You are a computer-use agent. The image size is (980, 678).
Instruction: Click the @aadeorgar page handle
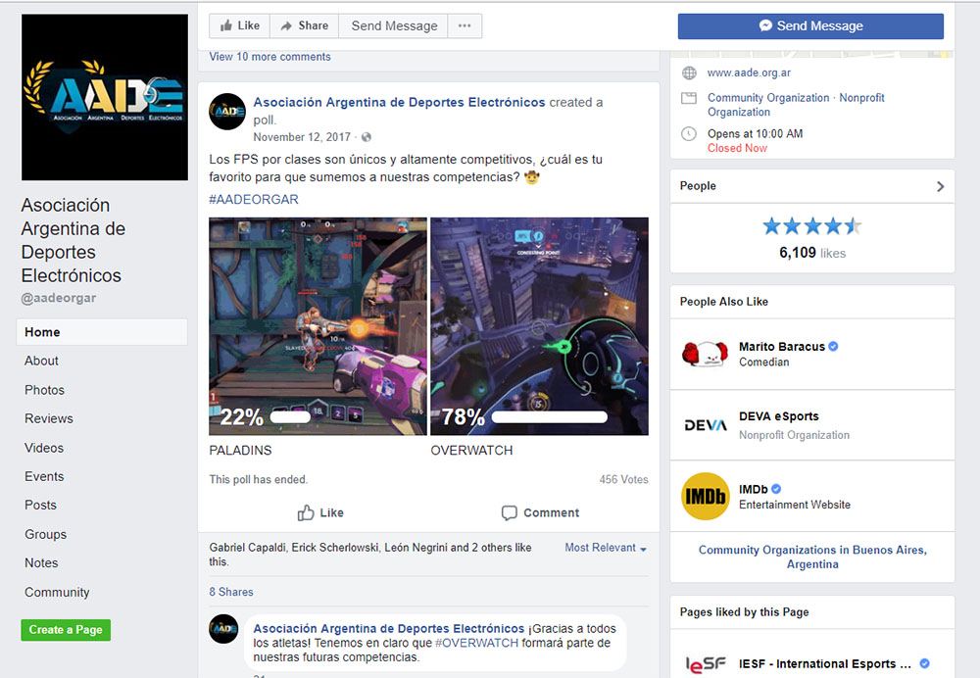click(59, 298)
